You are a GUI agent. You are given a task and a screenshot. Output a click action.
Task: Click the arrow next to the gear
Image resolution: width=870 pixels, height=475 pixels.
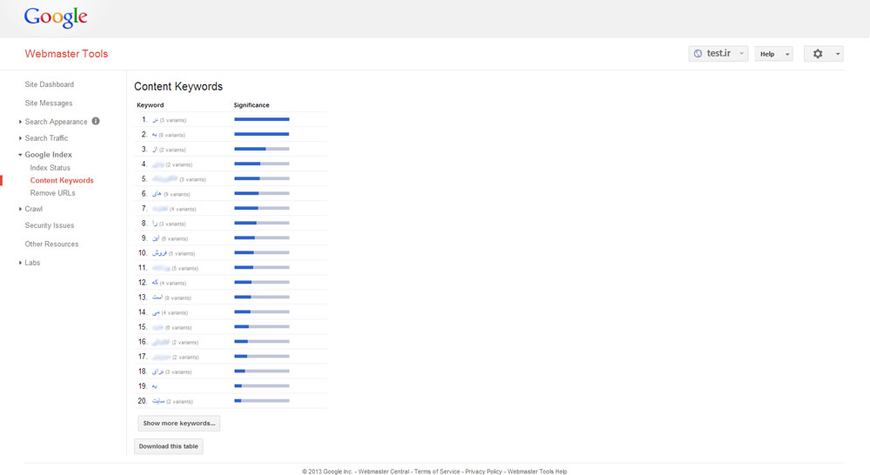pyautogui.click(x=837, y=54)
